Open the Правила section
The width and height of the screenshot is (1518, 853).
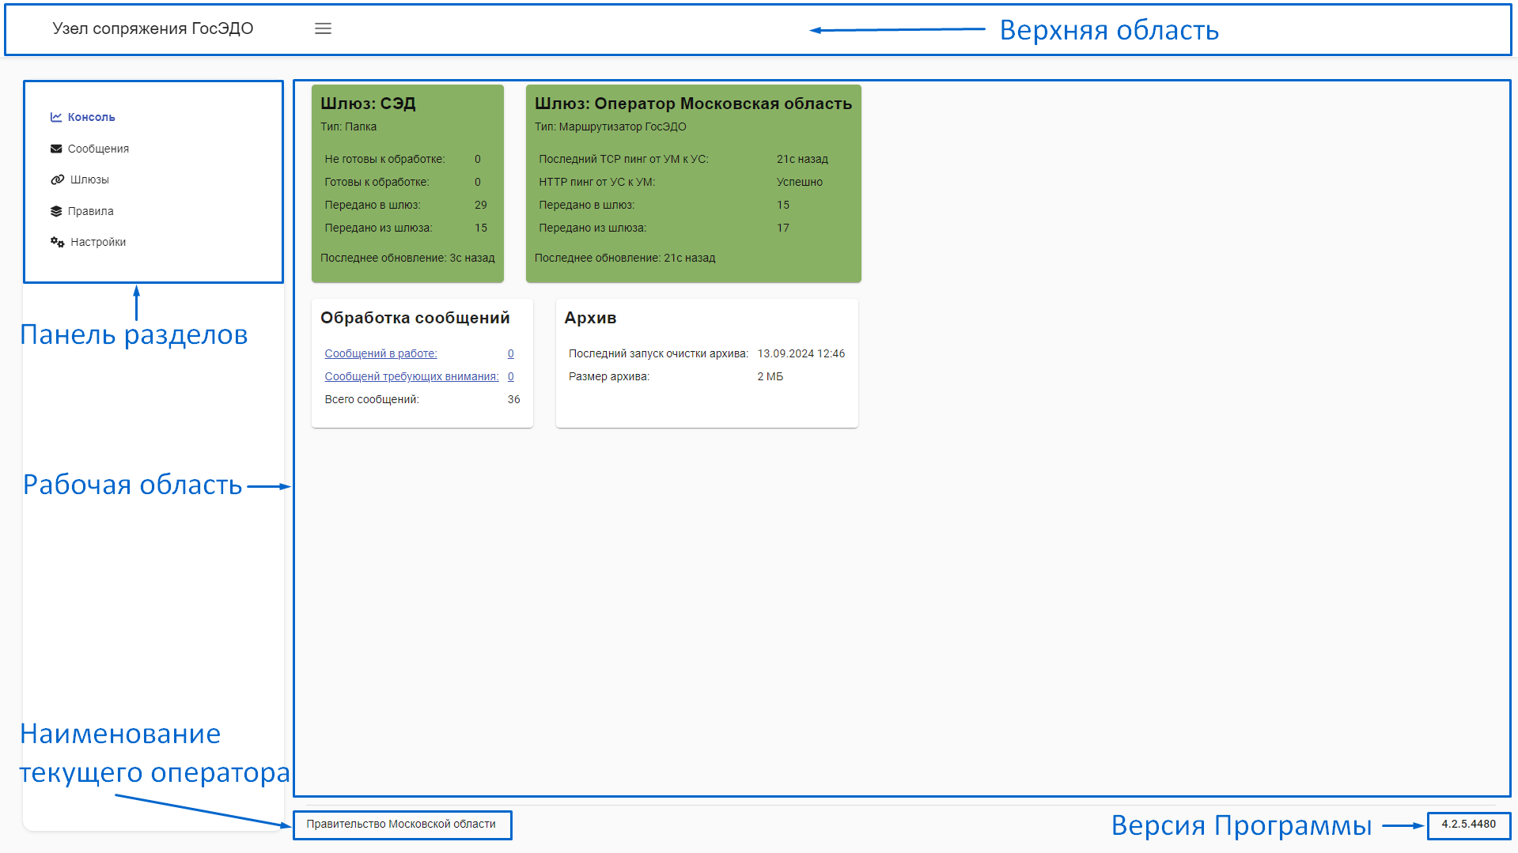90,211
